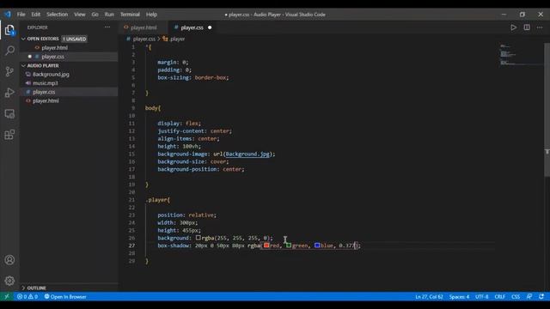The image size is (550, 309).
Task: Split the editor to the right
Action: (x=527, y=27)
